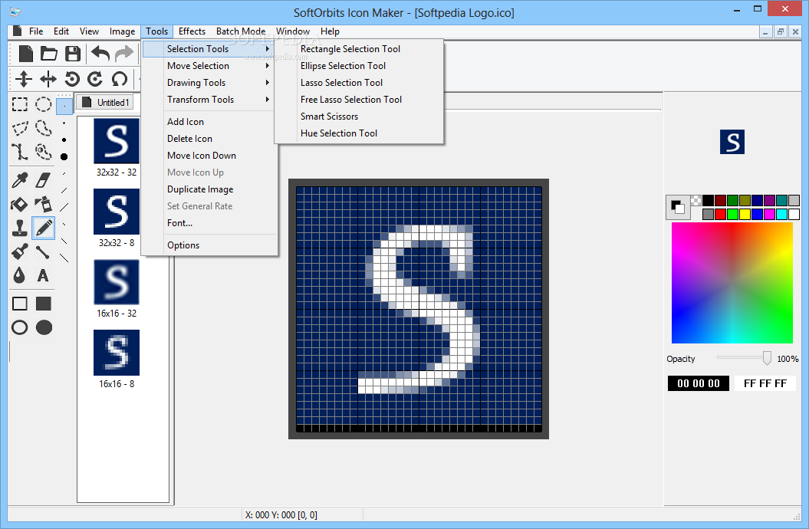
Task: Choose the medium round dot brush size
Action: pyautogui.click(x=64, y=140)
